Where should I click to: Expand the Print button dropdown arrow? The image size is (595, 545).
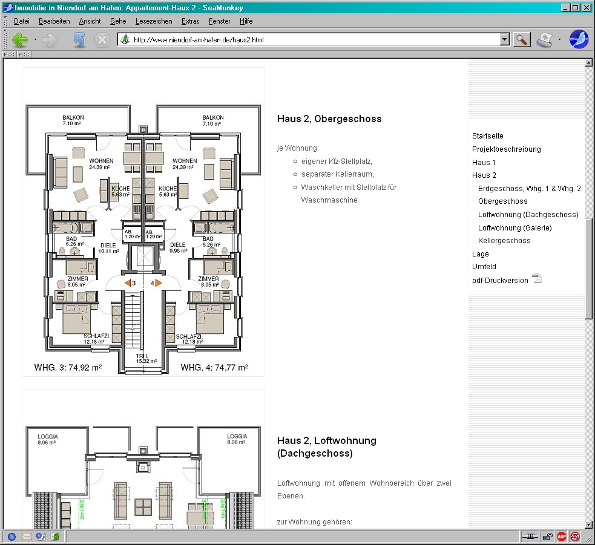pos(559,40)
